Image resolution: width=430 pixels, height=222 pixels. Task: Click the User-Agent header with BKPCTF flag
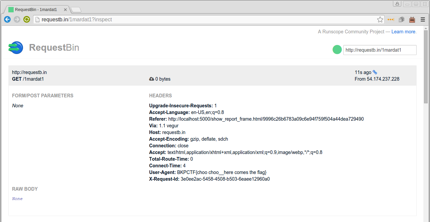click(208, 172)
